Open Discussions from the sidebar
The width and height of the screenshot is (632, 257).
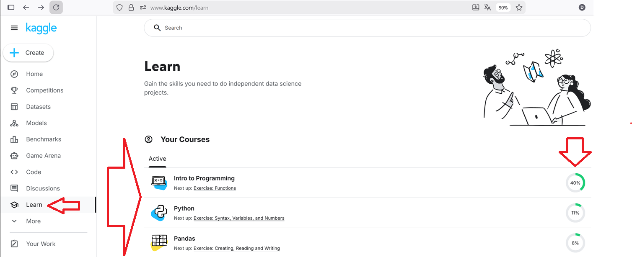(x=43, y=188)
